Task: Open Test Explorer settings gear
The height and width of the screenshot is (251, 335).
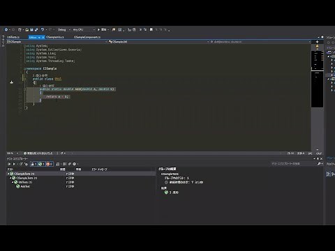Action: pos(75,164)
